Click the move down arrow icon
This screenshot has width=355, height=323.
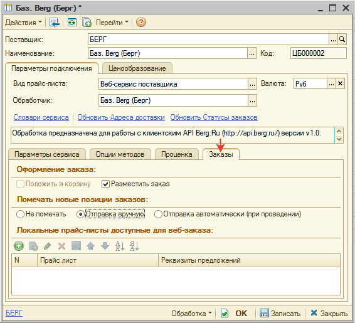pyautogui.click(x=105, y=246)
